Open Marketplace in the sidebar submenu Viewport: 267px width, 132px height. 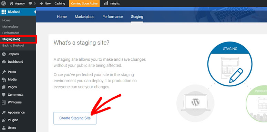(10, 27)
